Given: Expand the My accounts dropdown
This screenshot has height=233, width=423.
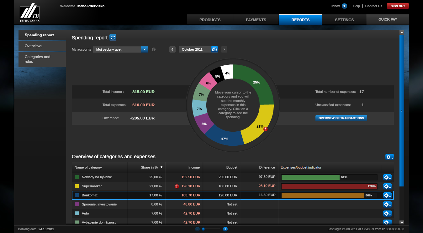Looking at the screenshot, I should click(144, 49).
